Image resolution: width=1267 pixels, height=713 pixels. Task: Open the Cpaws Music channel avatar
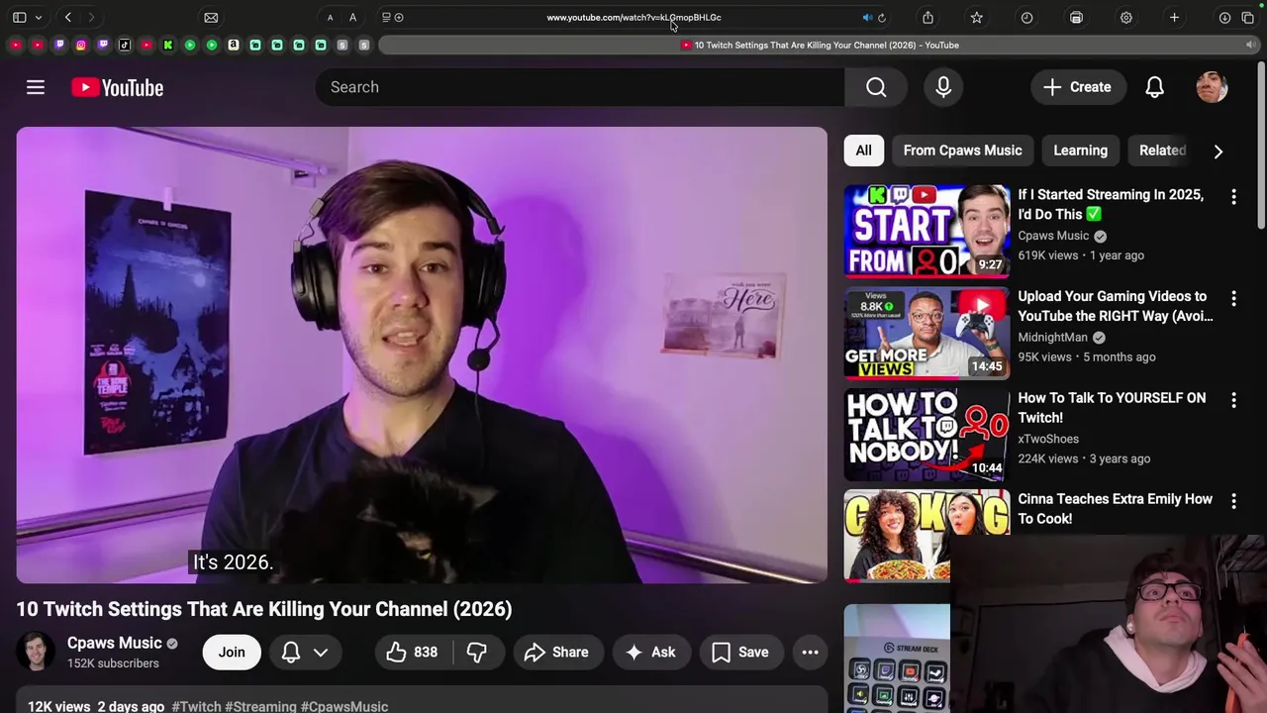(36, 652)
